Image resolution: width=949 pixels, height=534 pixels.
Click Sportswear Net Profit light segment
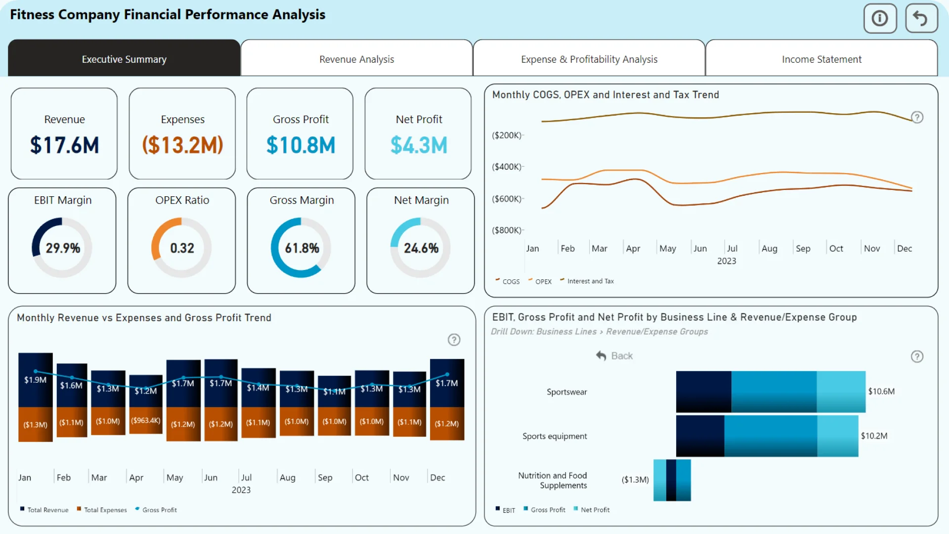(841, 392)
